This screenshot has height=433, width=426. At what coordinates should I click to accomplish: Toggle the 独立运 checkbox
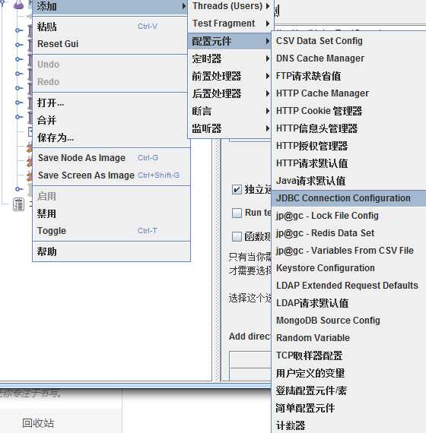coord(237,189)
